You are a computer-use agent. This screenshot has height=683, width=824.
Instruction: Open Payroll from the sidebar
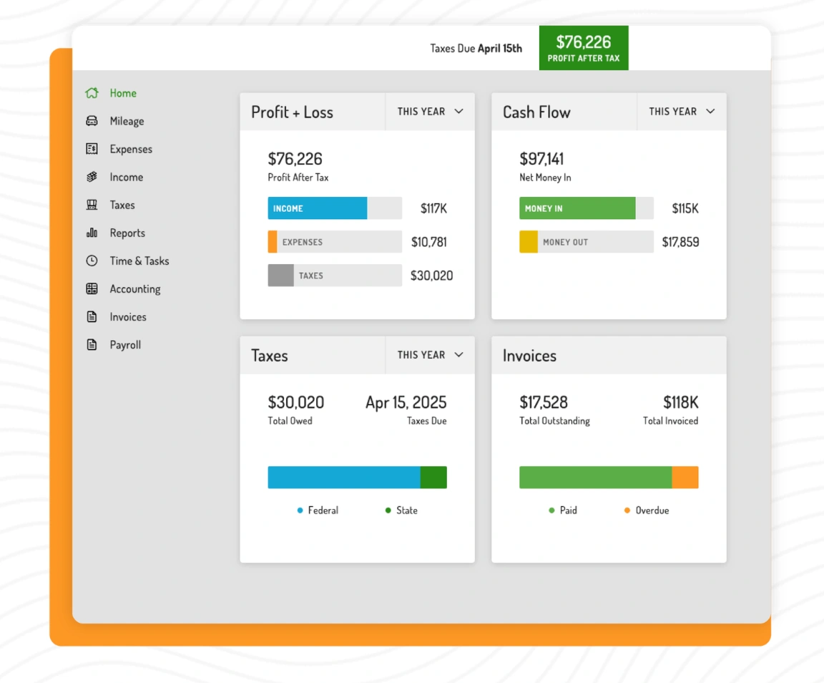tap(125, 344)
